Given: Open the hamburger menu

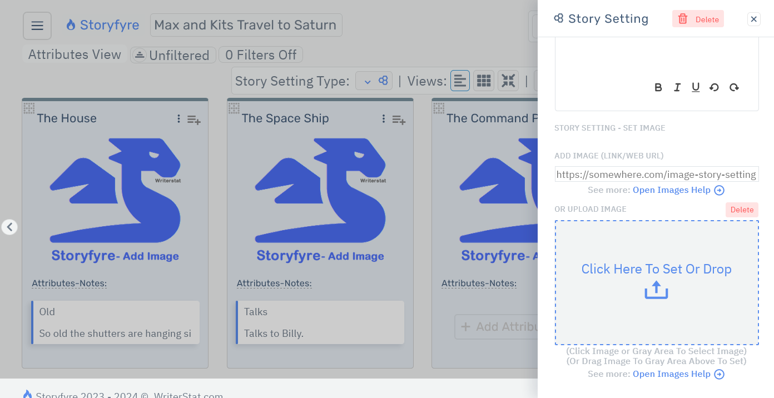Looking at the screenshot, I should [37, 25].
